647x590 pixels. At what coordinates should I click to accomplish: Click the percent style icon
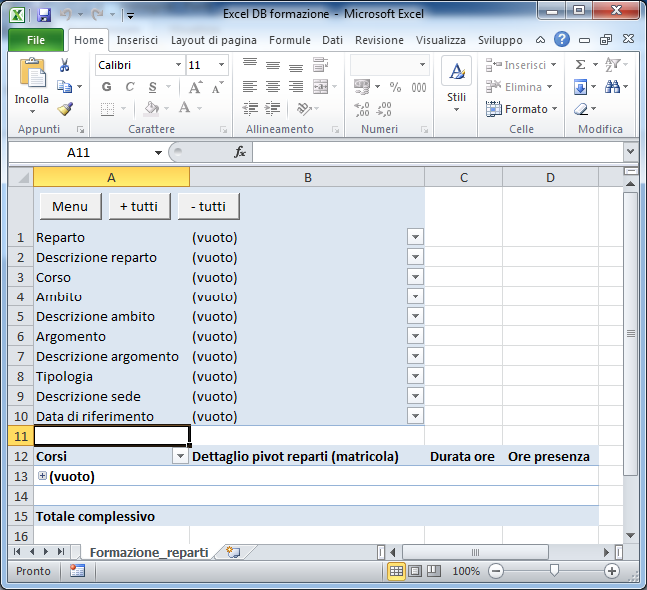click(x=395, y=87)
